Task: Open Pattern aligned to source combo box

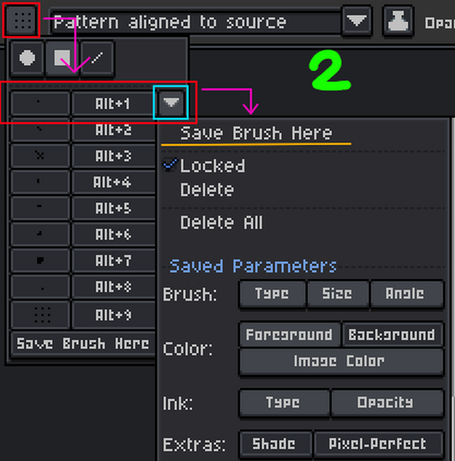Action: [195, 22]
